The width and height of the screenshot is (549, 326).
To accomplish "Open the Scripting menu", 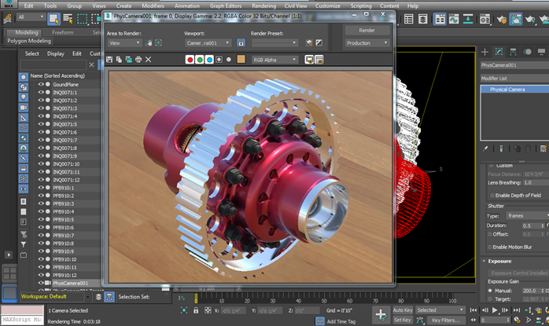I will click(x=361, y=6).
